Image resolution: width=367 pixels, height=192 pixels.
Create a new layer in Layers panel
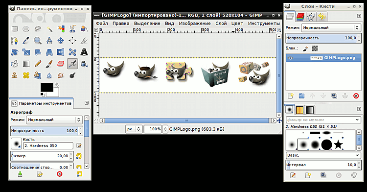tap(291, 96)
